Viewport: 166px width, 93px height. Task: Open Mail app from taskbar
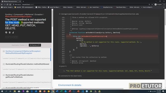[19, 91]
